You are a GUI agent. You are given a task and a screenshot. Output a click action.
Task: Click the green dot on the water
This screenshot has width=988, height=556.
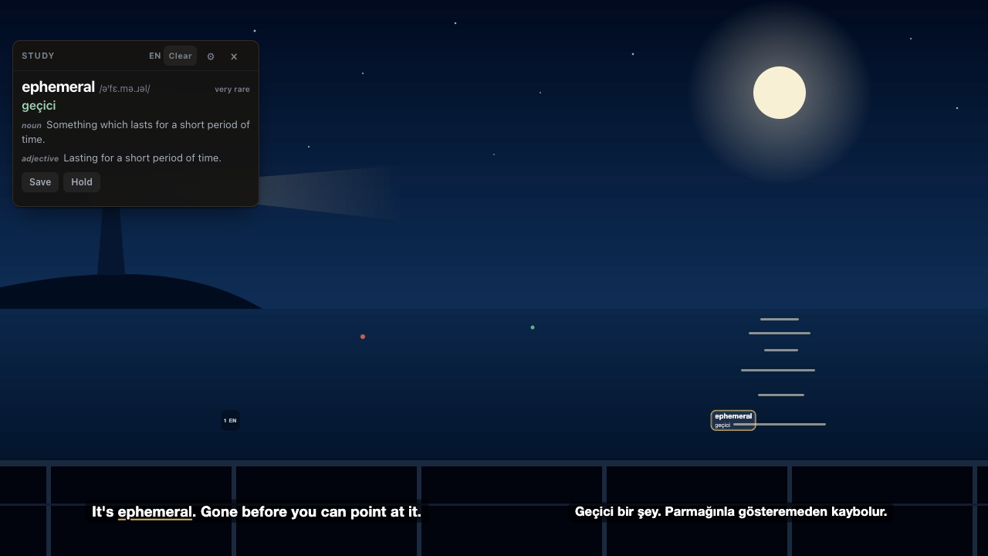(x=533, y=327)
